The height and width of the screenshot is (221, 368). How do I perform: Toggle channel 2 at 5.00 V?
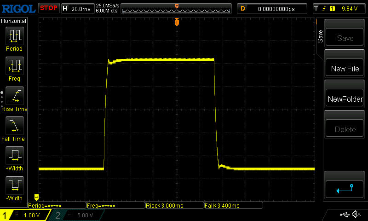(76, 215)
